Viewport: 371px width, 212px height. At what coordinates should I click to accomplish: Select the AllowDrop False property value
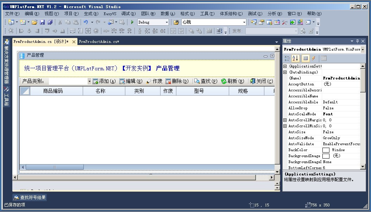click(341, 108)
